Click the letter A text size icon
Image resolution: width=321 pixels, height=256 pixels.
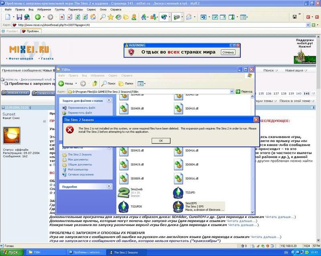(144, 17)
